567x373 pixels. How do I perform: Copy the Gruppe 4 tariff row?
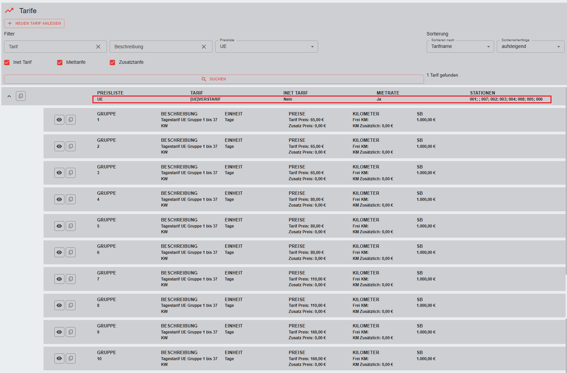(70, 199)
